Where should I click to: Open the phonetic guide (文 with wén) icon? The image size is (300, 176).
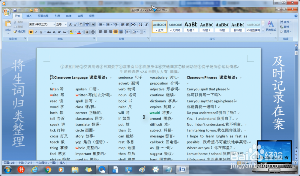(x=87, y=24)
